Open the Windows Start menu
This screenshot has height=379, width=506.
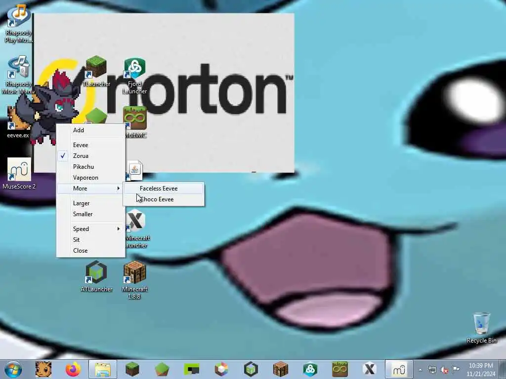(13, 369)
